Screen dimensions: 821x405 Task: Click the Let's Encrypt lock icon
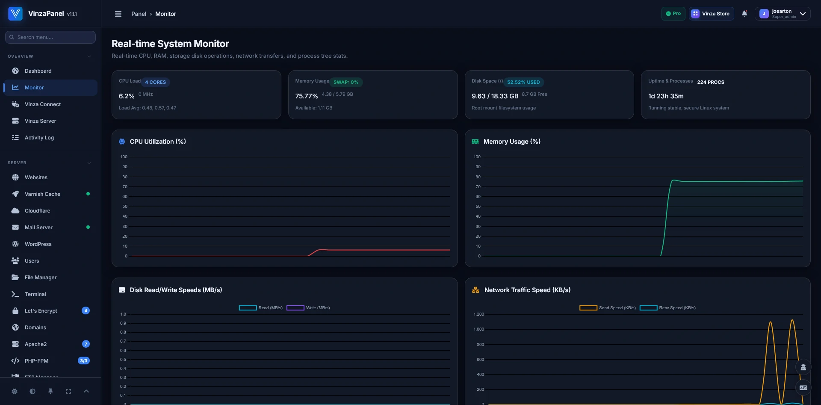coord(15,311)
